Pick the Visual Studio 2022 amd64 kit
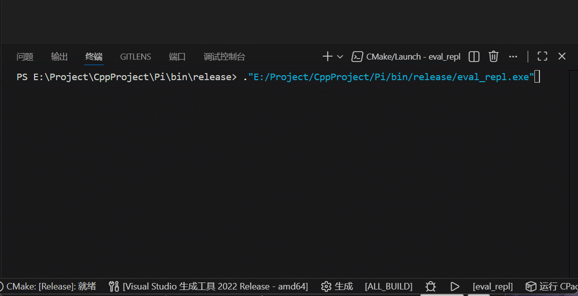The image size is (578, 296). (x=208, y=286)
